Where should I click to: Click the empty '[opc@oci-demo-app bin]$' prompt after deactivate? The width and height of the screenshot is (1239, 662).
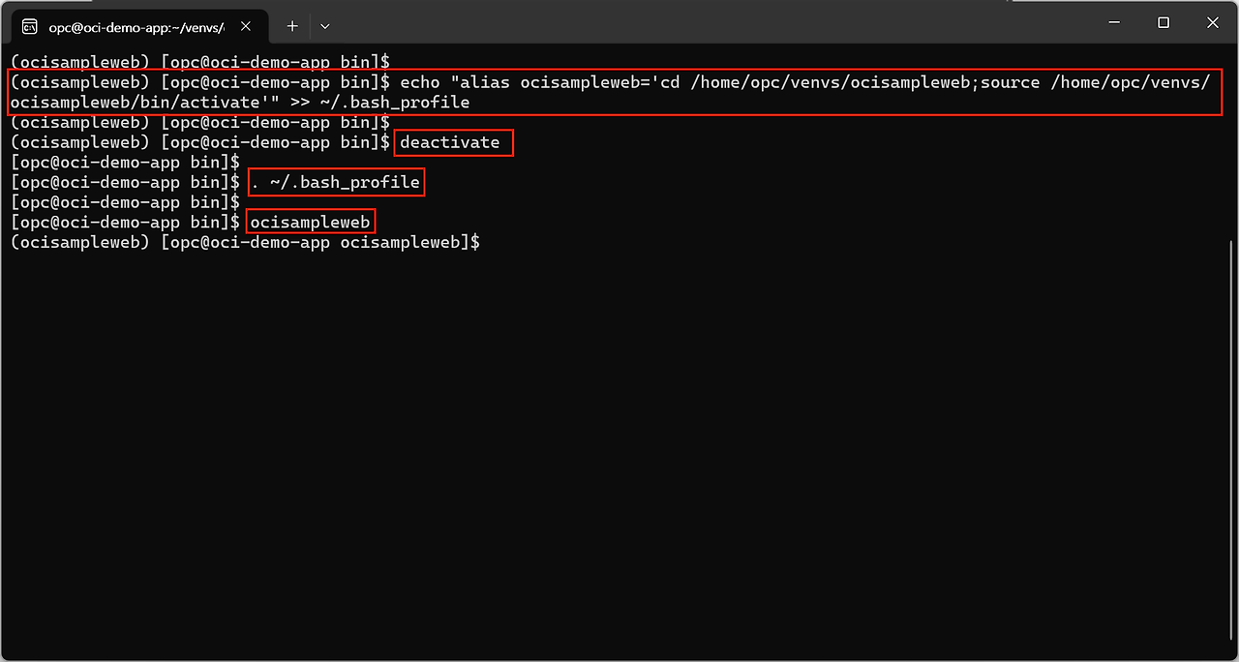tap(124, 163)
